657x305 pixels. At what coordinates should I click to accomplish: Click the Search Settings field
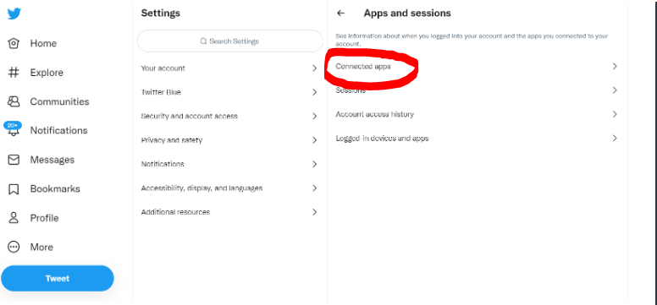click(x=229, y=41)
